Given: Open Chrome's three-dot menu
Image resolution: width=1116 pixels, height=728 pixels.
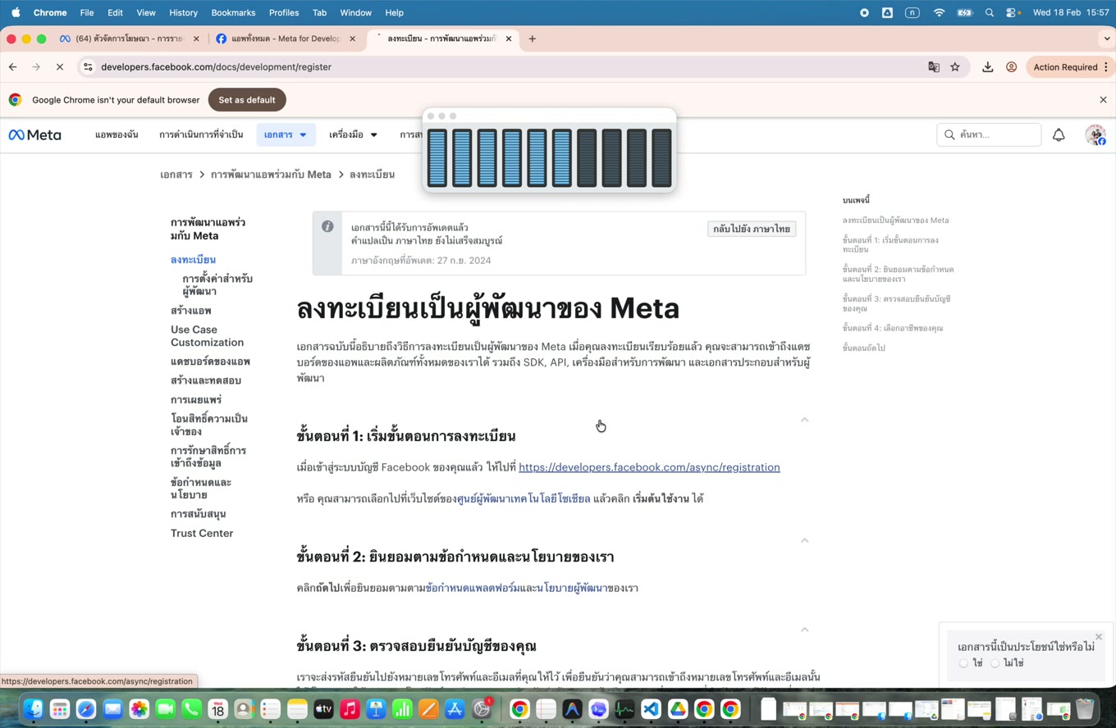Looking at the screenshot, I should 1106,67.
